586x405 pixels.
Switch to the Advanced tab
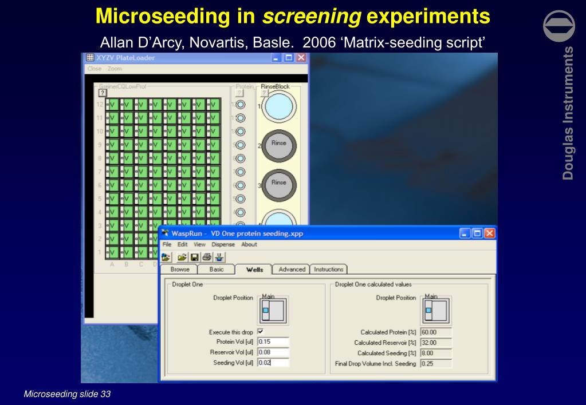pyautogui.click(x=292, y=269)
